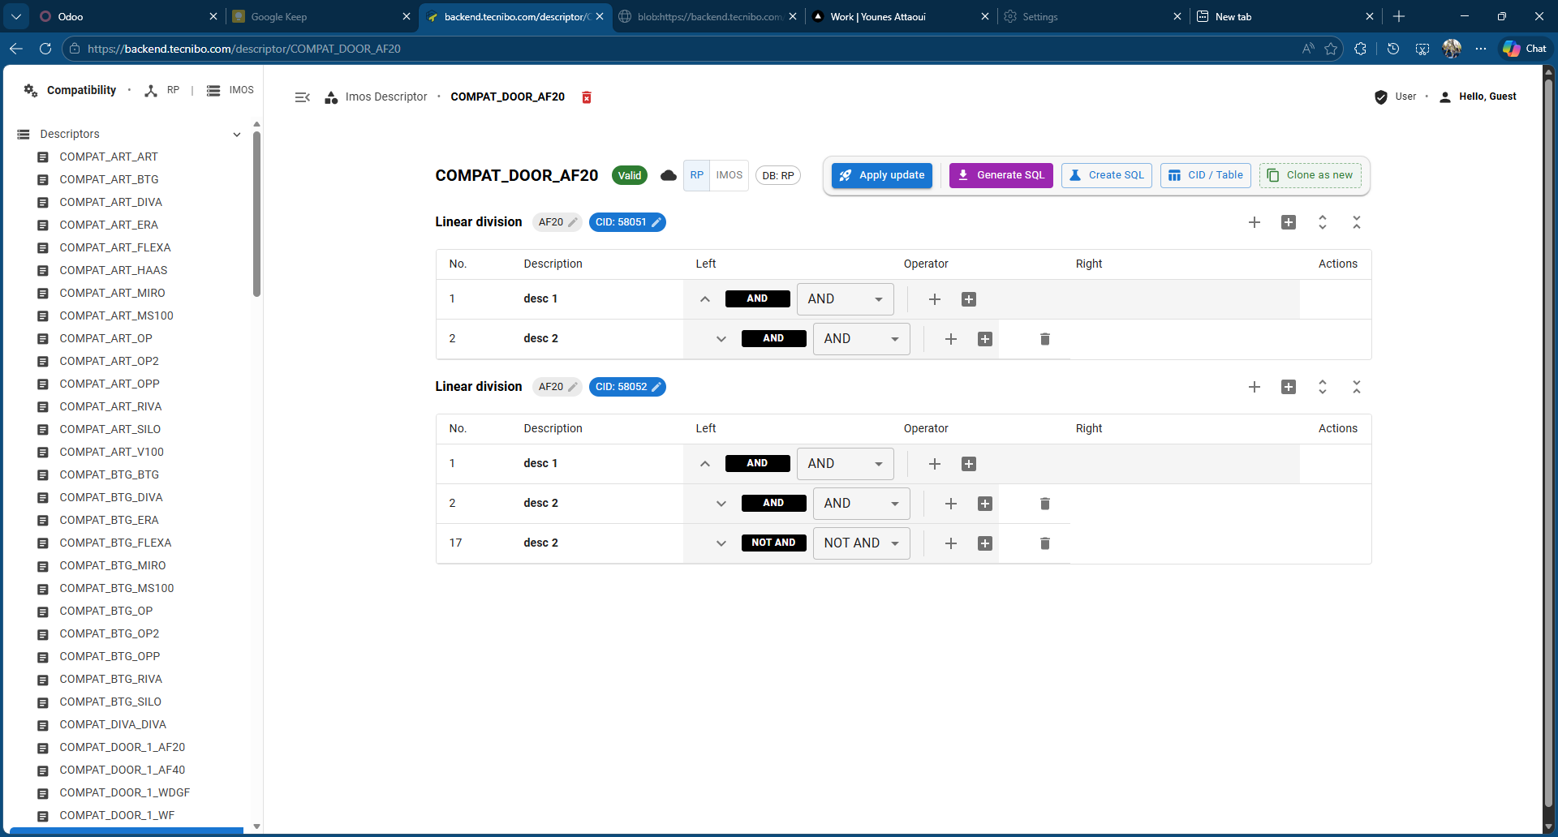The height and width of the screenshot is (837, 1558).
Task: Switch to the Odoo browser tab
Action: tap(128, 16)
